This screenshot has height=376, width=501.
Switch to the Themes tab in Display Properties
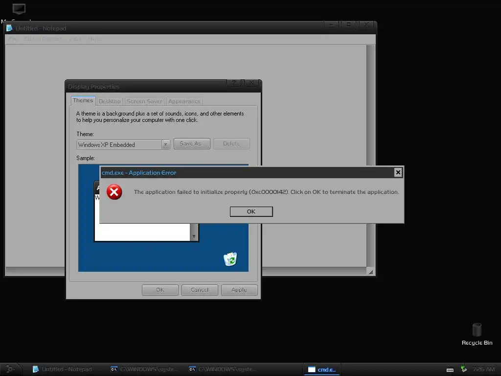point(83,101)
